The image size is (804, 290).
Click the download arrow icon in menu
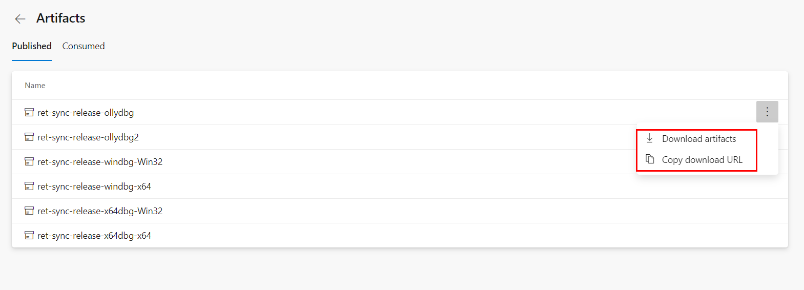pos(650,138)
